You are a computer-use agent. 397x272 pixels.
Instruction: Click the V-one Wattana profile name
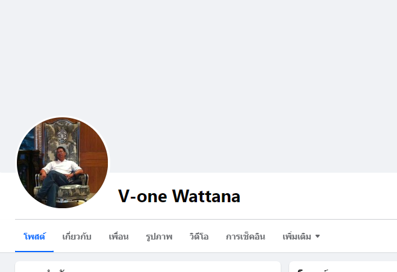point(179,196)
